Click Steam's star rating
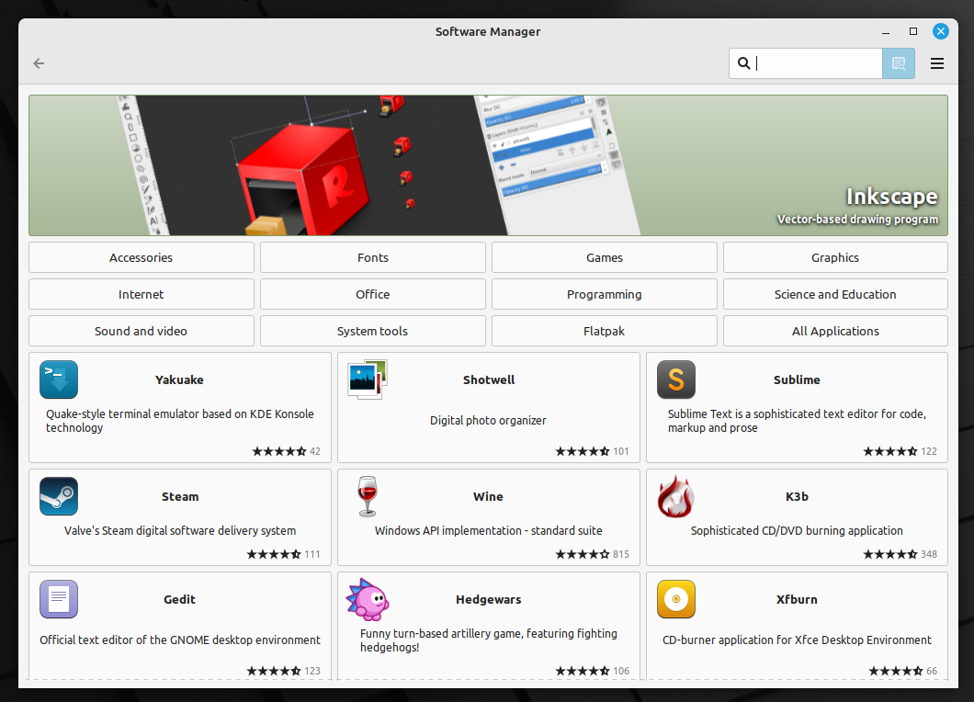The height and width of the screenshot is (702, 974). (x=274, y=554)
